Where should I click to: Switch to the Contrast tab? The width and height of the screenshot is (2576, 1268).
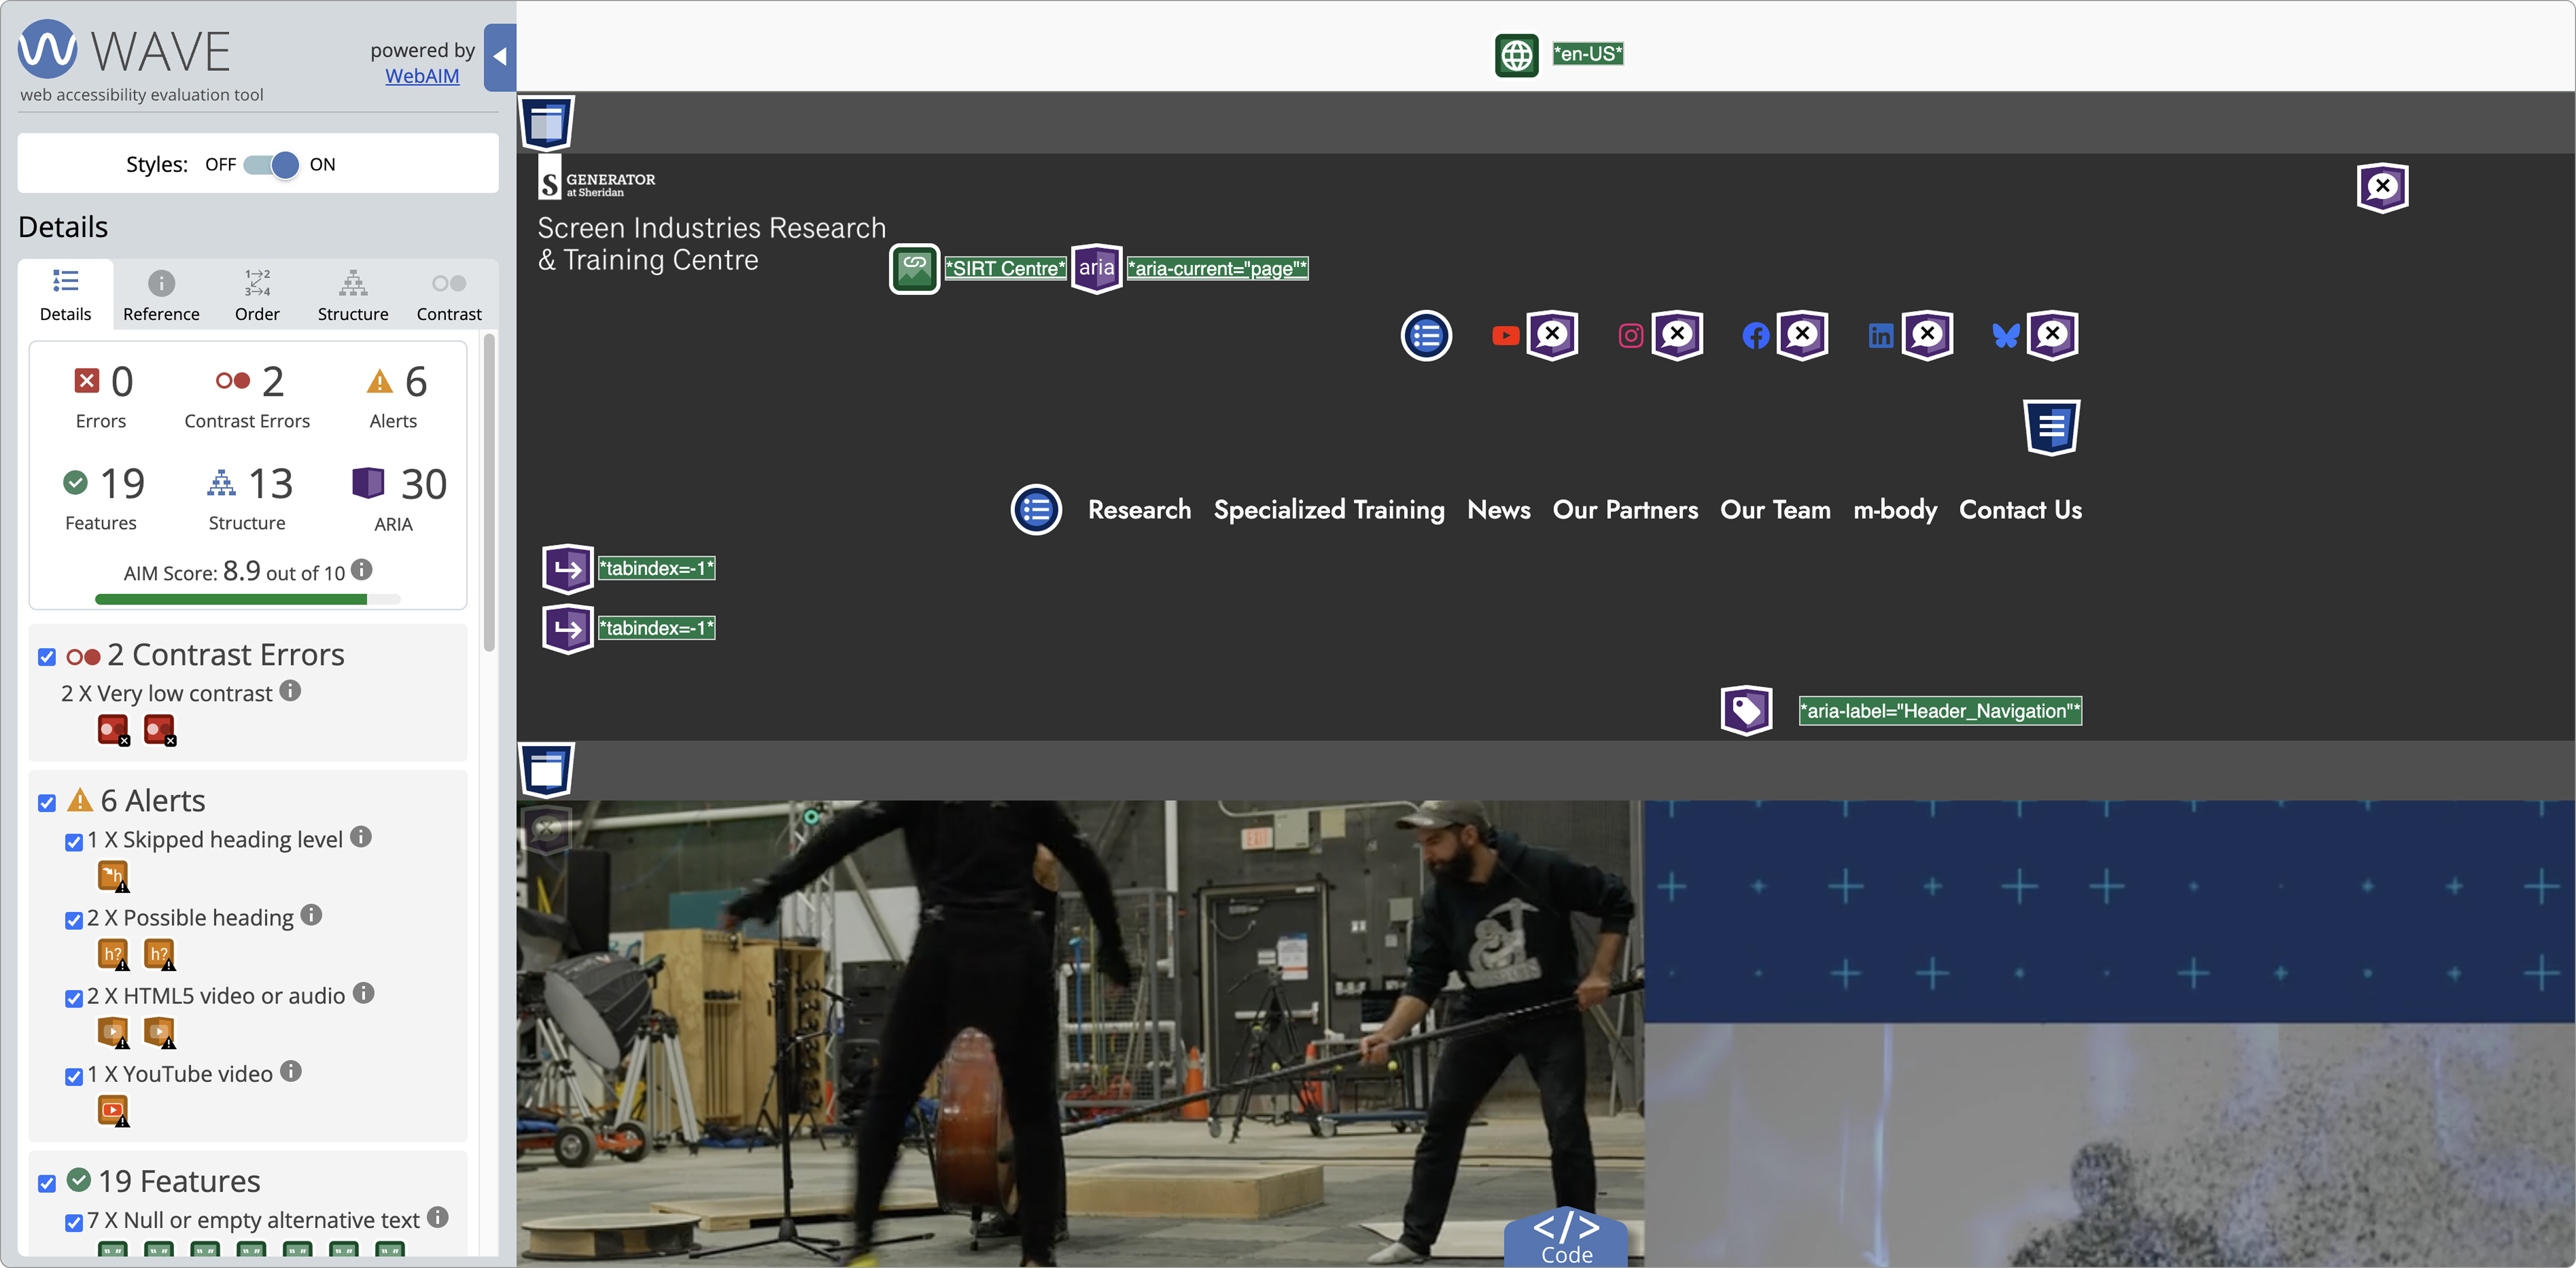click(x=449, y=295)
